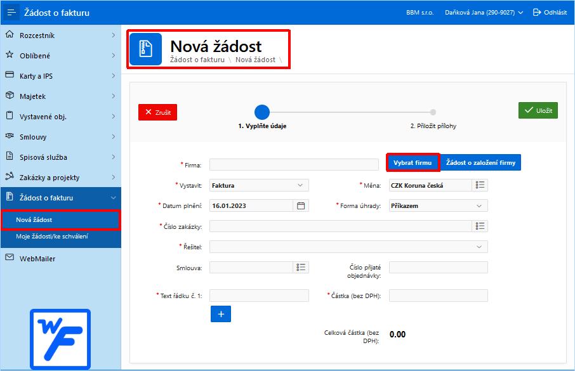Click the Datum plnění date field
This screenshot has height=371, width=575.
pos(251,205)
